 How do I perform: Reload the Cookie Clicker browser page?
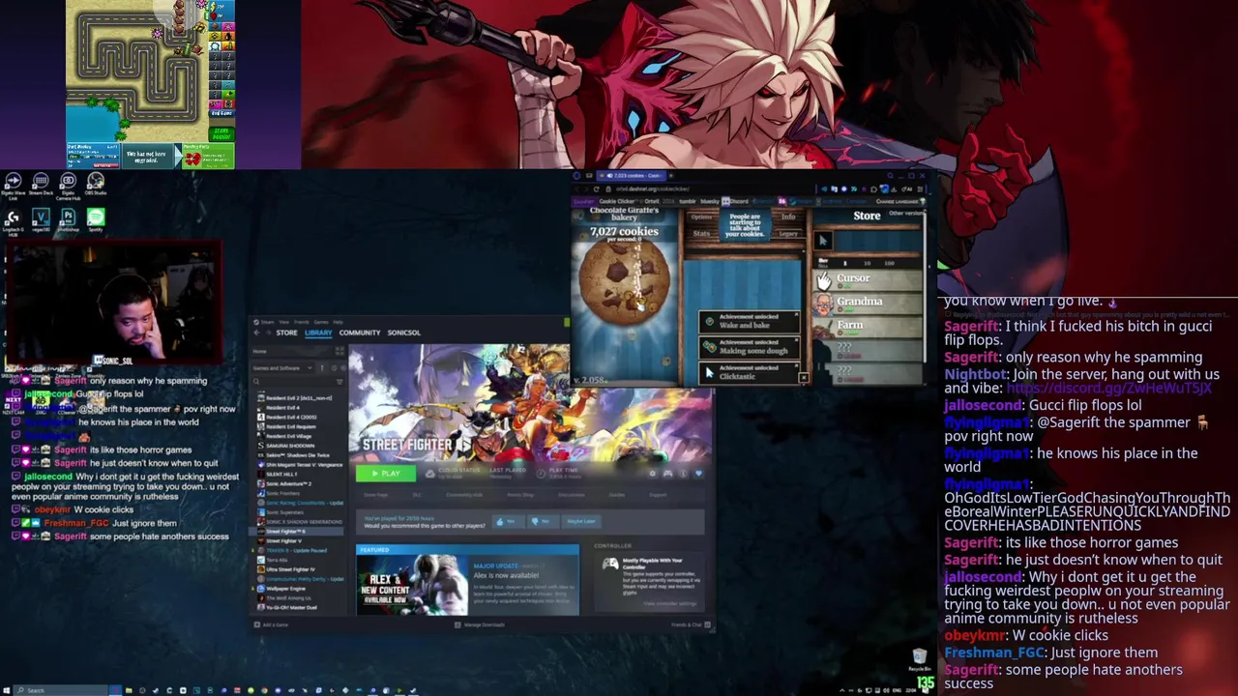point(597,189)
